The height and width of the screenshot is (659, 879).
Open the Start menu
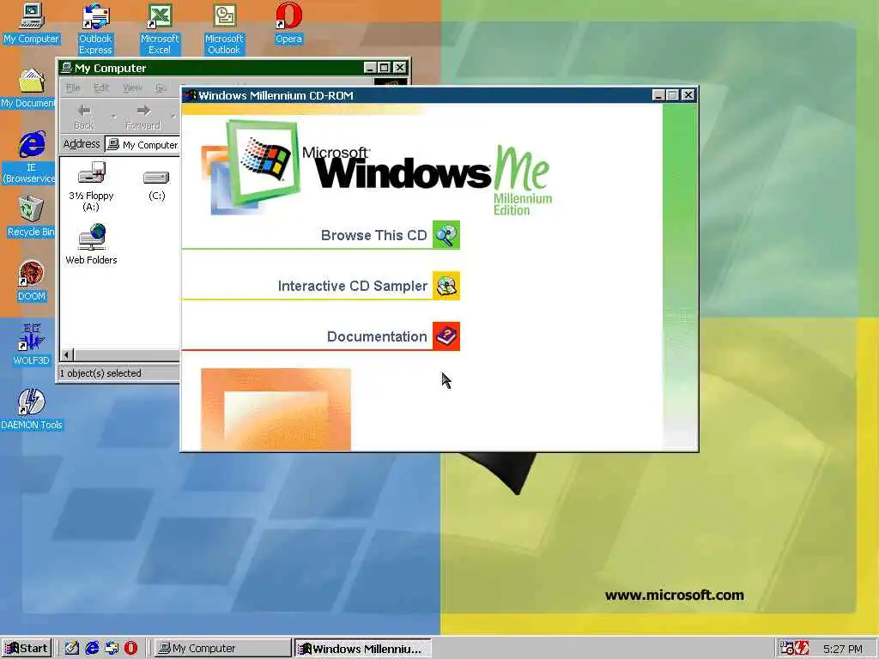pos(27,648)
